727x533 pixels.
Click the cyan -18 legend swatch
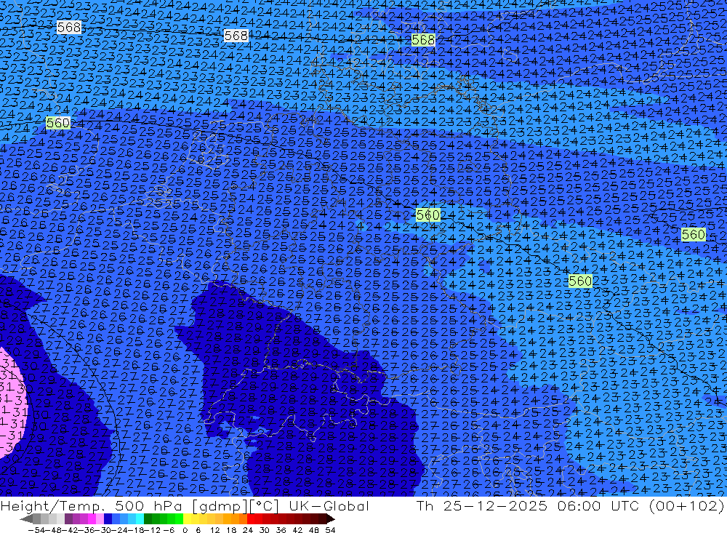pos(140,519)
